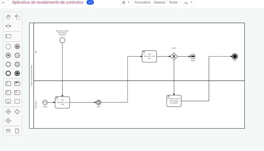Choose the data store cylinder shape
Viewport: 264px width, 151px height.
[8, 131]
